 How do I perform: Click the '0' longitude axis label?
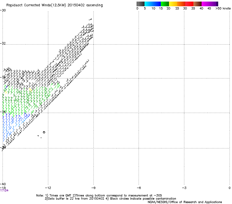pyautogui.click(x=229, y=188)
